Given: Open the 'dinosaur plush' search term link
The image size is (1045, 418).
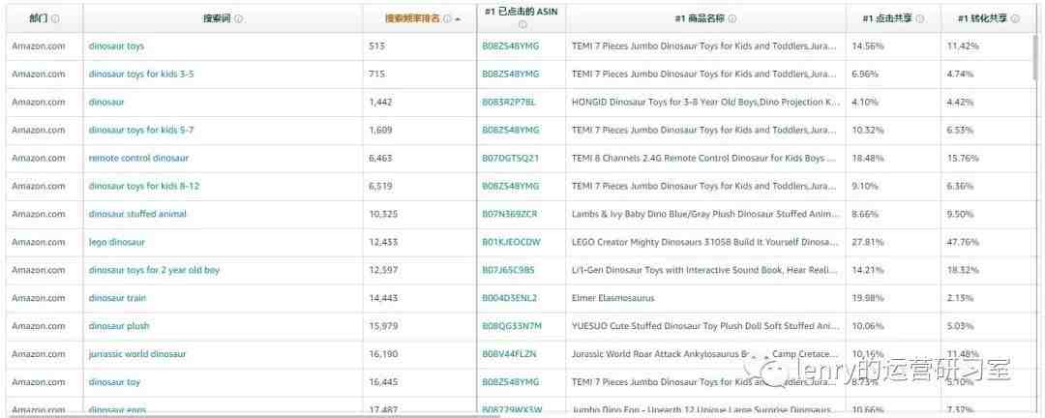Looking at the screenshot, I should pyautogui.click(x=119, y=326).
